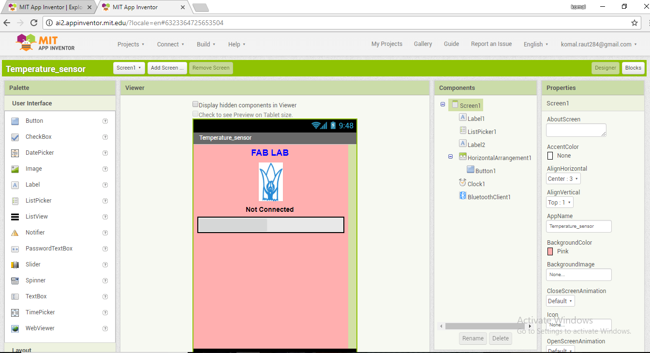Open AlignVertical Top dropdown
The width and height of the screenshot is (650, 353).
560,202
